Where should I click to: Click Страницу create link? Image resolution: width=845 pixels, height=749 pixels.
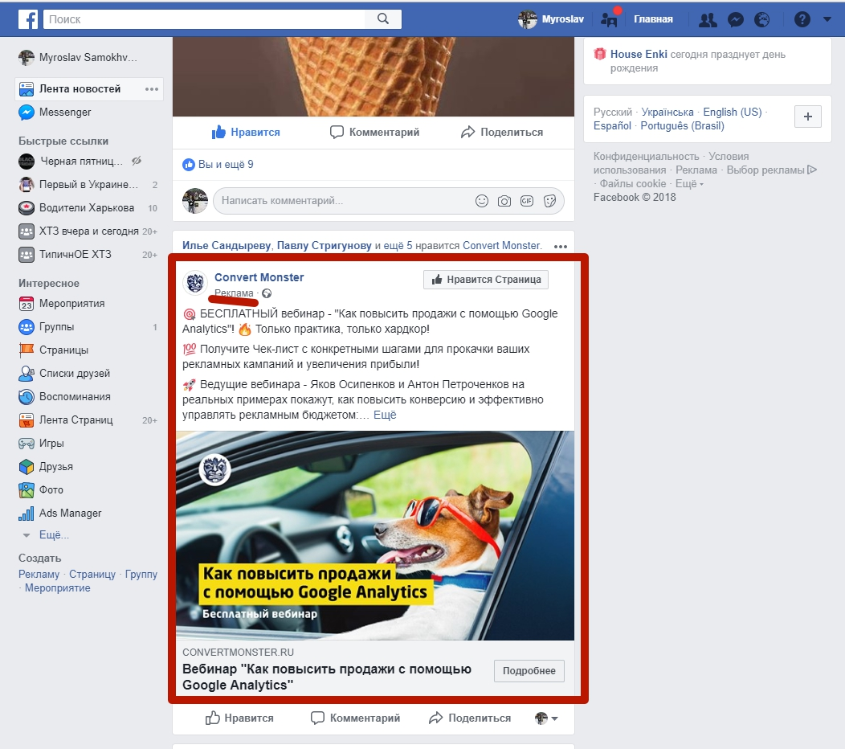click(92, 575)
